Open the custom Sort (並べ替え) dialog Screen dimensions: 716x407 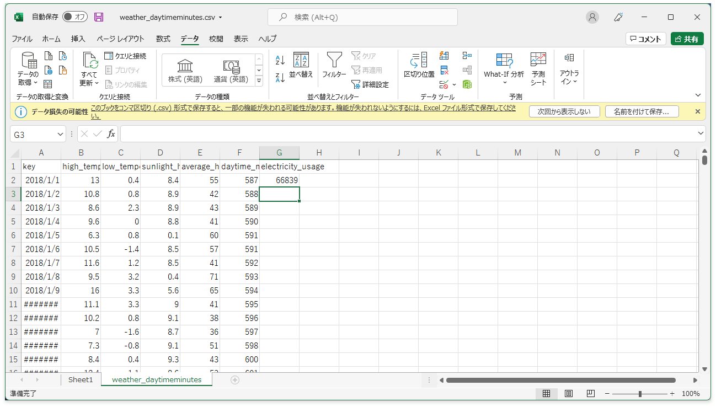(301, 65)
